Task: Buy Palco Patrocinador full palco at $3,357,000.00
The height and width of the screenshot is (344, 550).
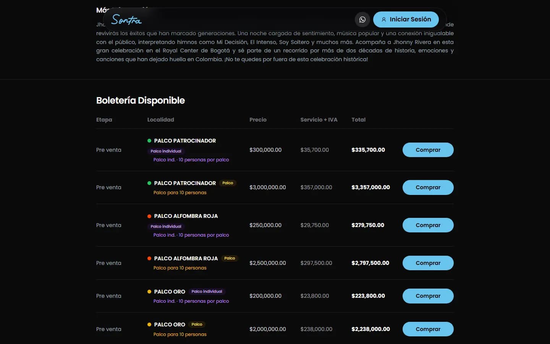Action: coord(428,187)
